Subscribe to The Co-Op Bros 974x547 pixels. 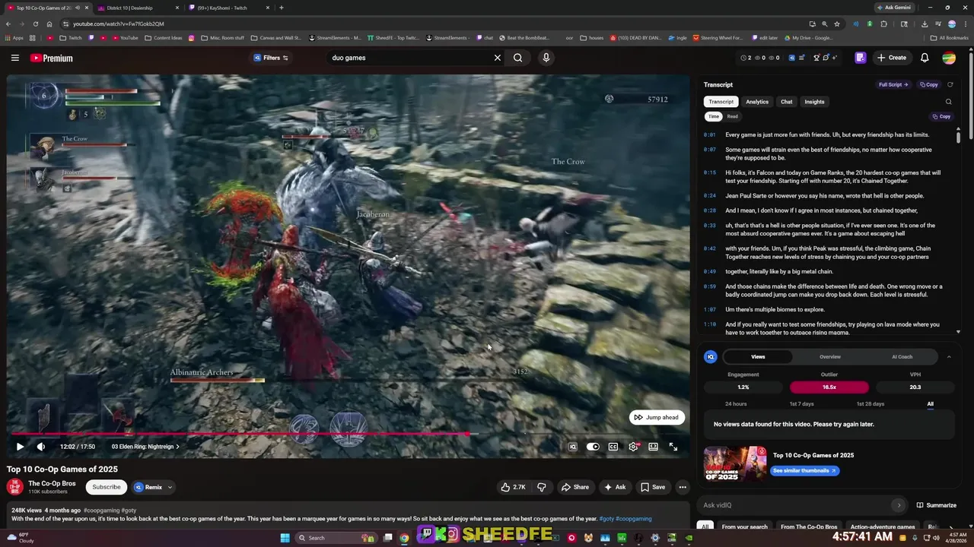[107, 487]
